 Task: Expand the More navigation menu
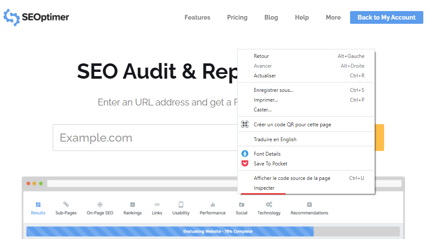point(333,17)
